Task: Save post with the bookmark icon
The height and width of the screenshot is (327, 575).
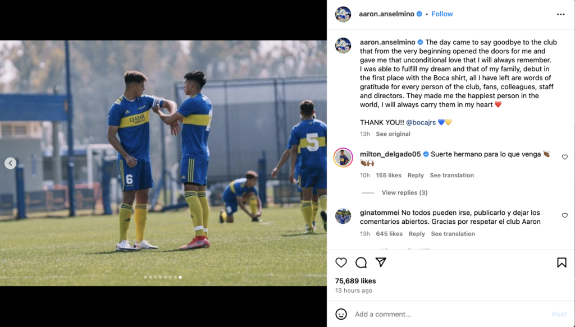Action: click(562, 262)
